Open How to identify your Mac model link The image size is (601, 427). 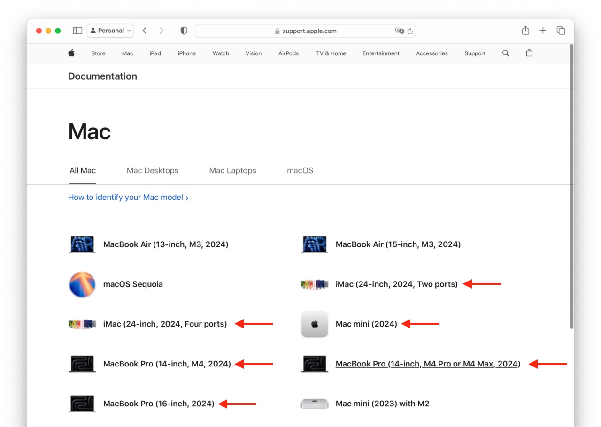coord(128,198)
